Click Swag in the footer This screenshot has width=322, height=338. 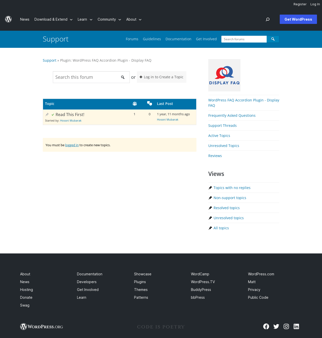(x=25, y=305)
